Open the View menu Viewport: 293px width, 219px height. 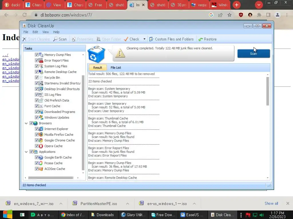45,32
